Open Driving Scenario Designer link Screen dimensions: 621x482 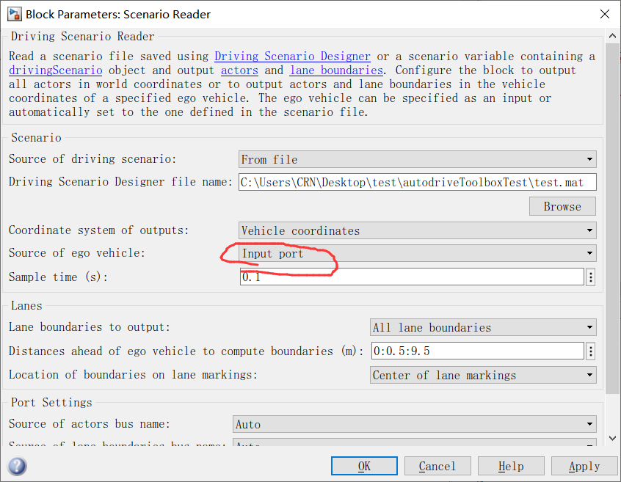[292, 56]
